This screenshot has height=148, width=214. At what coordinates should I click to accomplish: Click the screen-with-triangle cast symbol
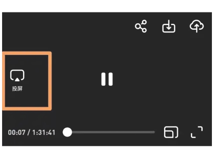coord(17,75)
